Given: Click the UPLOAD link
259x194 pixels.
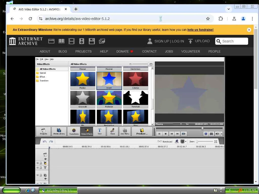Looking at the screenshot, I should click(199, 41).
